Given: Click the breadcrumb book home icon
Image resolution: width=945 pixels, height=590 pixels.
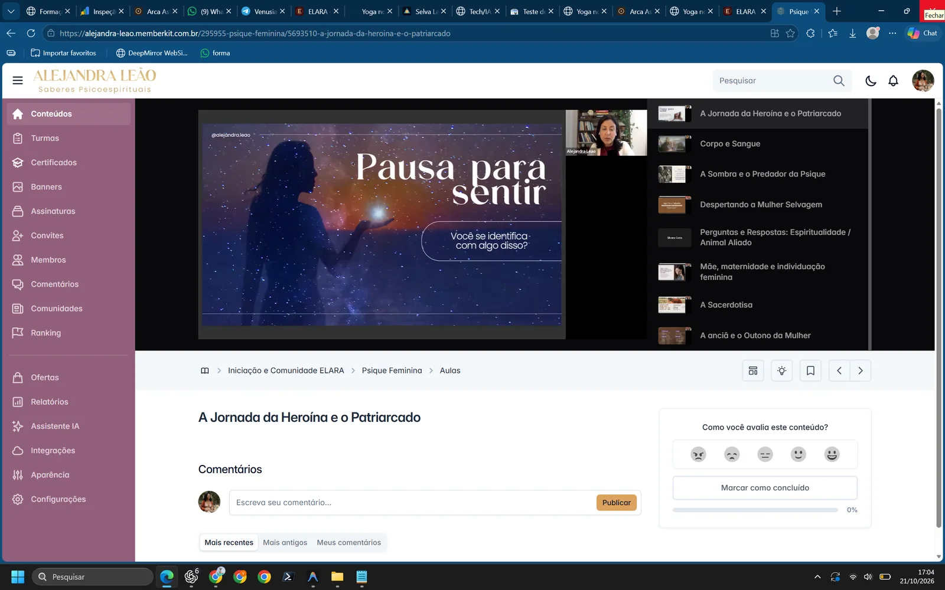Looking at the screenshot, I should click(x=205, y=371).
